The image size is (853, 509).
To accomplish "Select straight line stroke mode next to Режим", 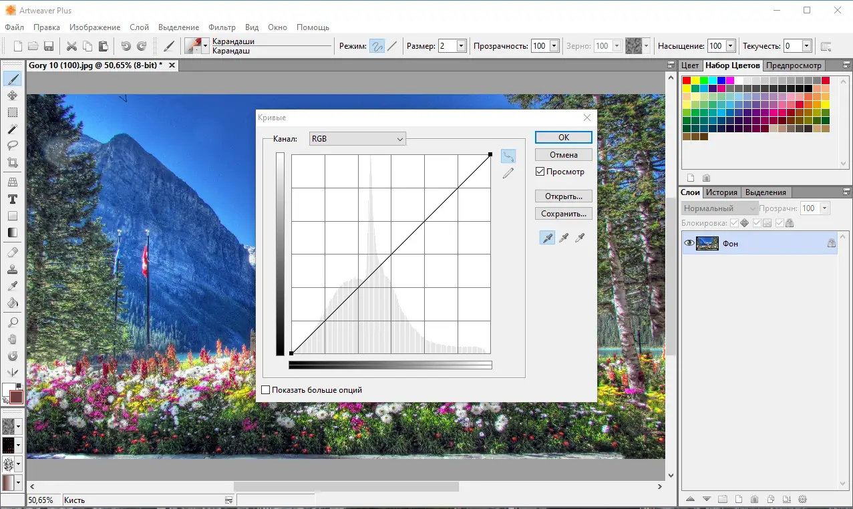I will 392,46.
